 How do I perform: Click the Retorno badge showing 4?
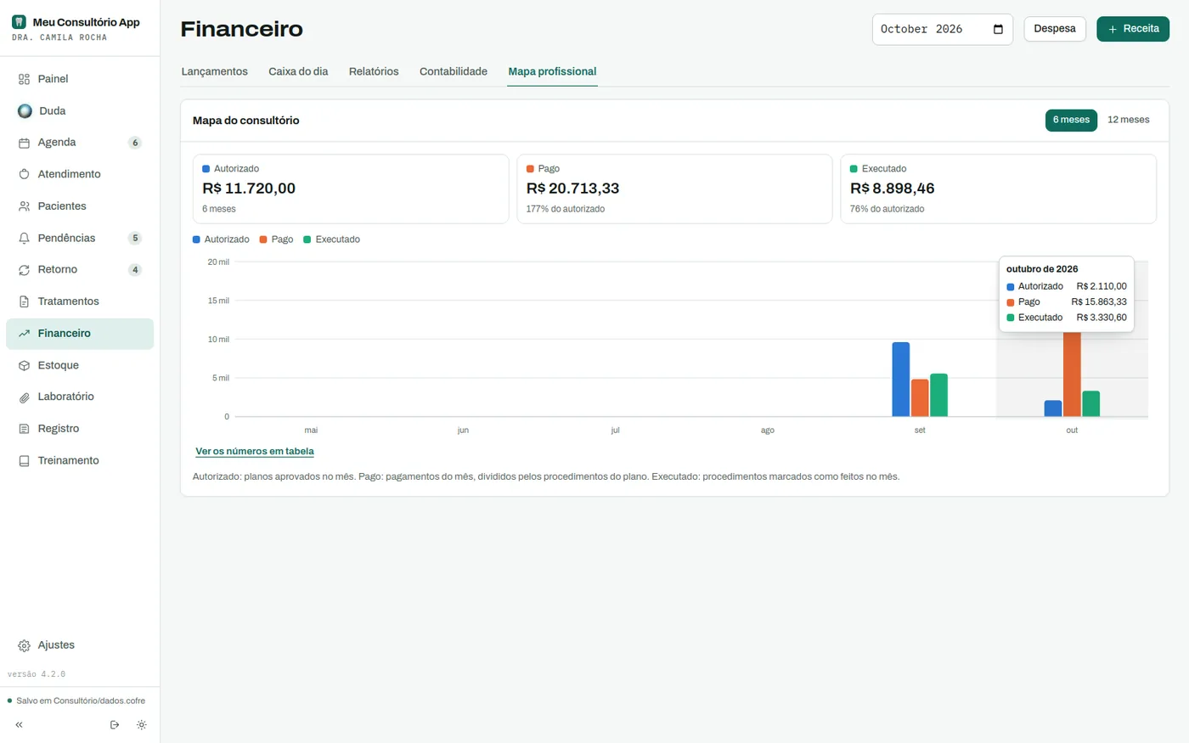(135, 270)
